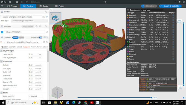Click the layers icon at bottom right
186x105 pixels.
[x=184, y=98]
